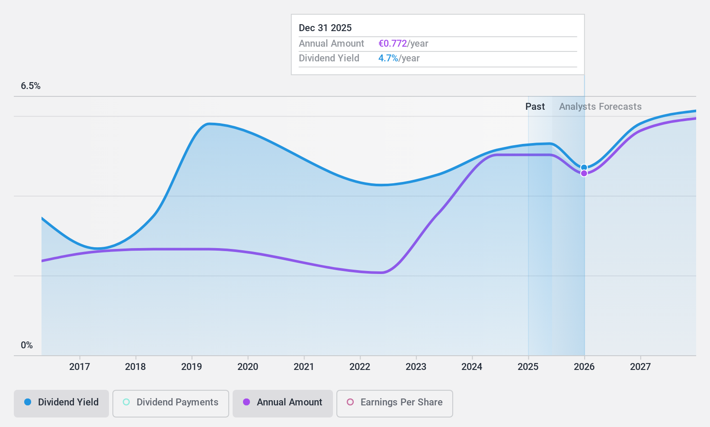This screenshot has width=710, height=427.
Task: Click the purple Annual Amount data point marker
Action: (584, 173)
